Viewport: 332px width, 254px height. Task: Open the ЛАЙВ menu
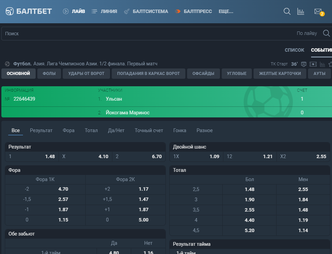click(x=78, y=11)
